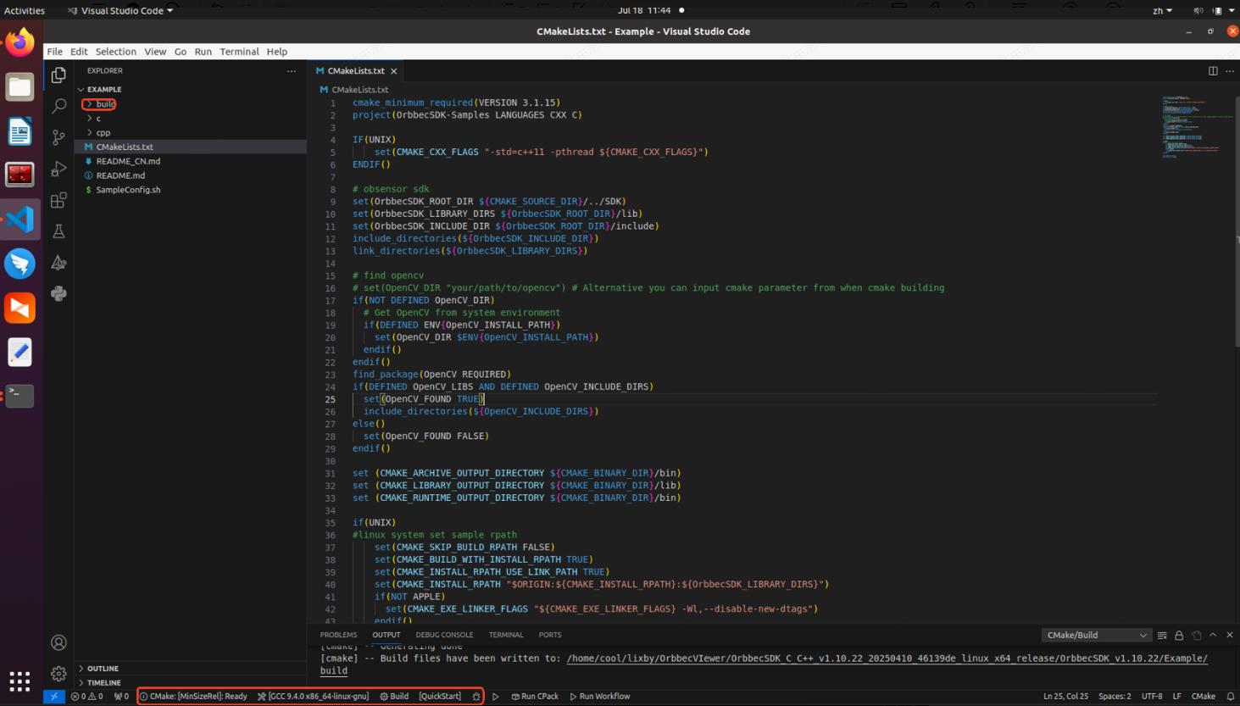Clear the output panel with the clear icon
The image size is (1240, 706).
pos(1162,635)
